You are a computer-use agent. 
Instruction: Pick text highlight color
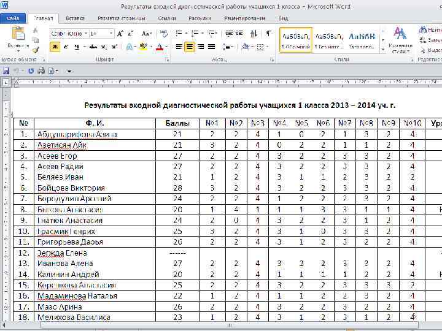tap(144, 47)
